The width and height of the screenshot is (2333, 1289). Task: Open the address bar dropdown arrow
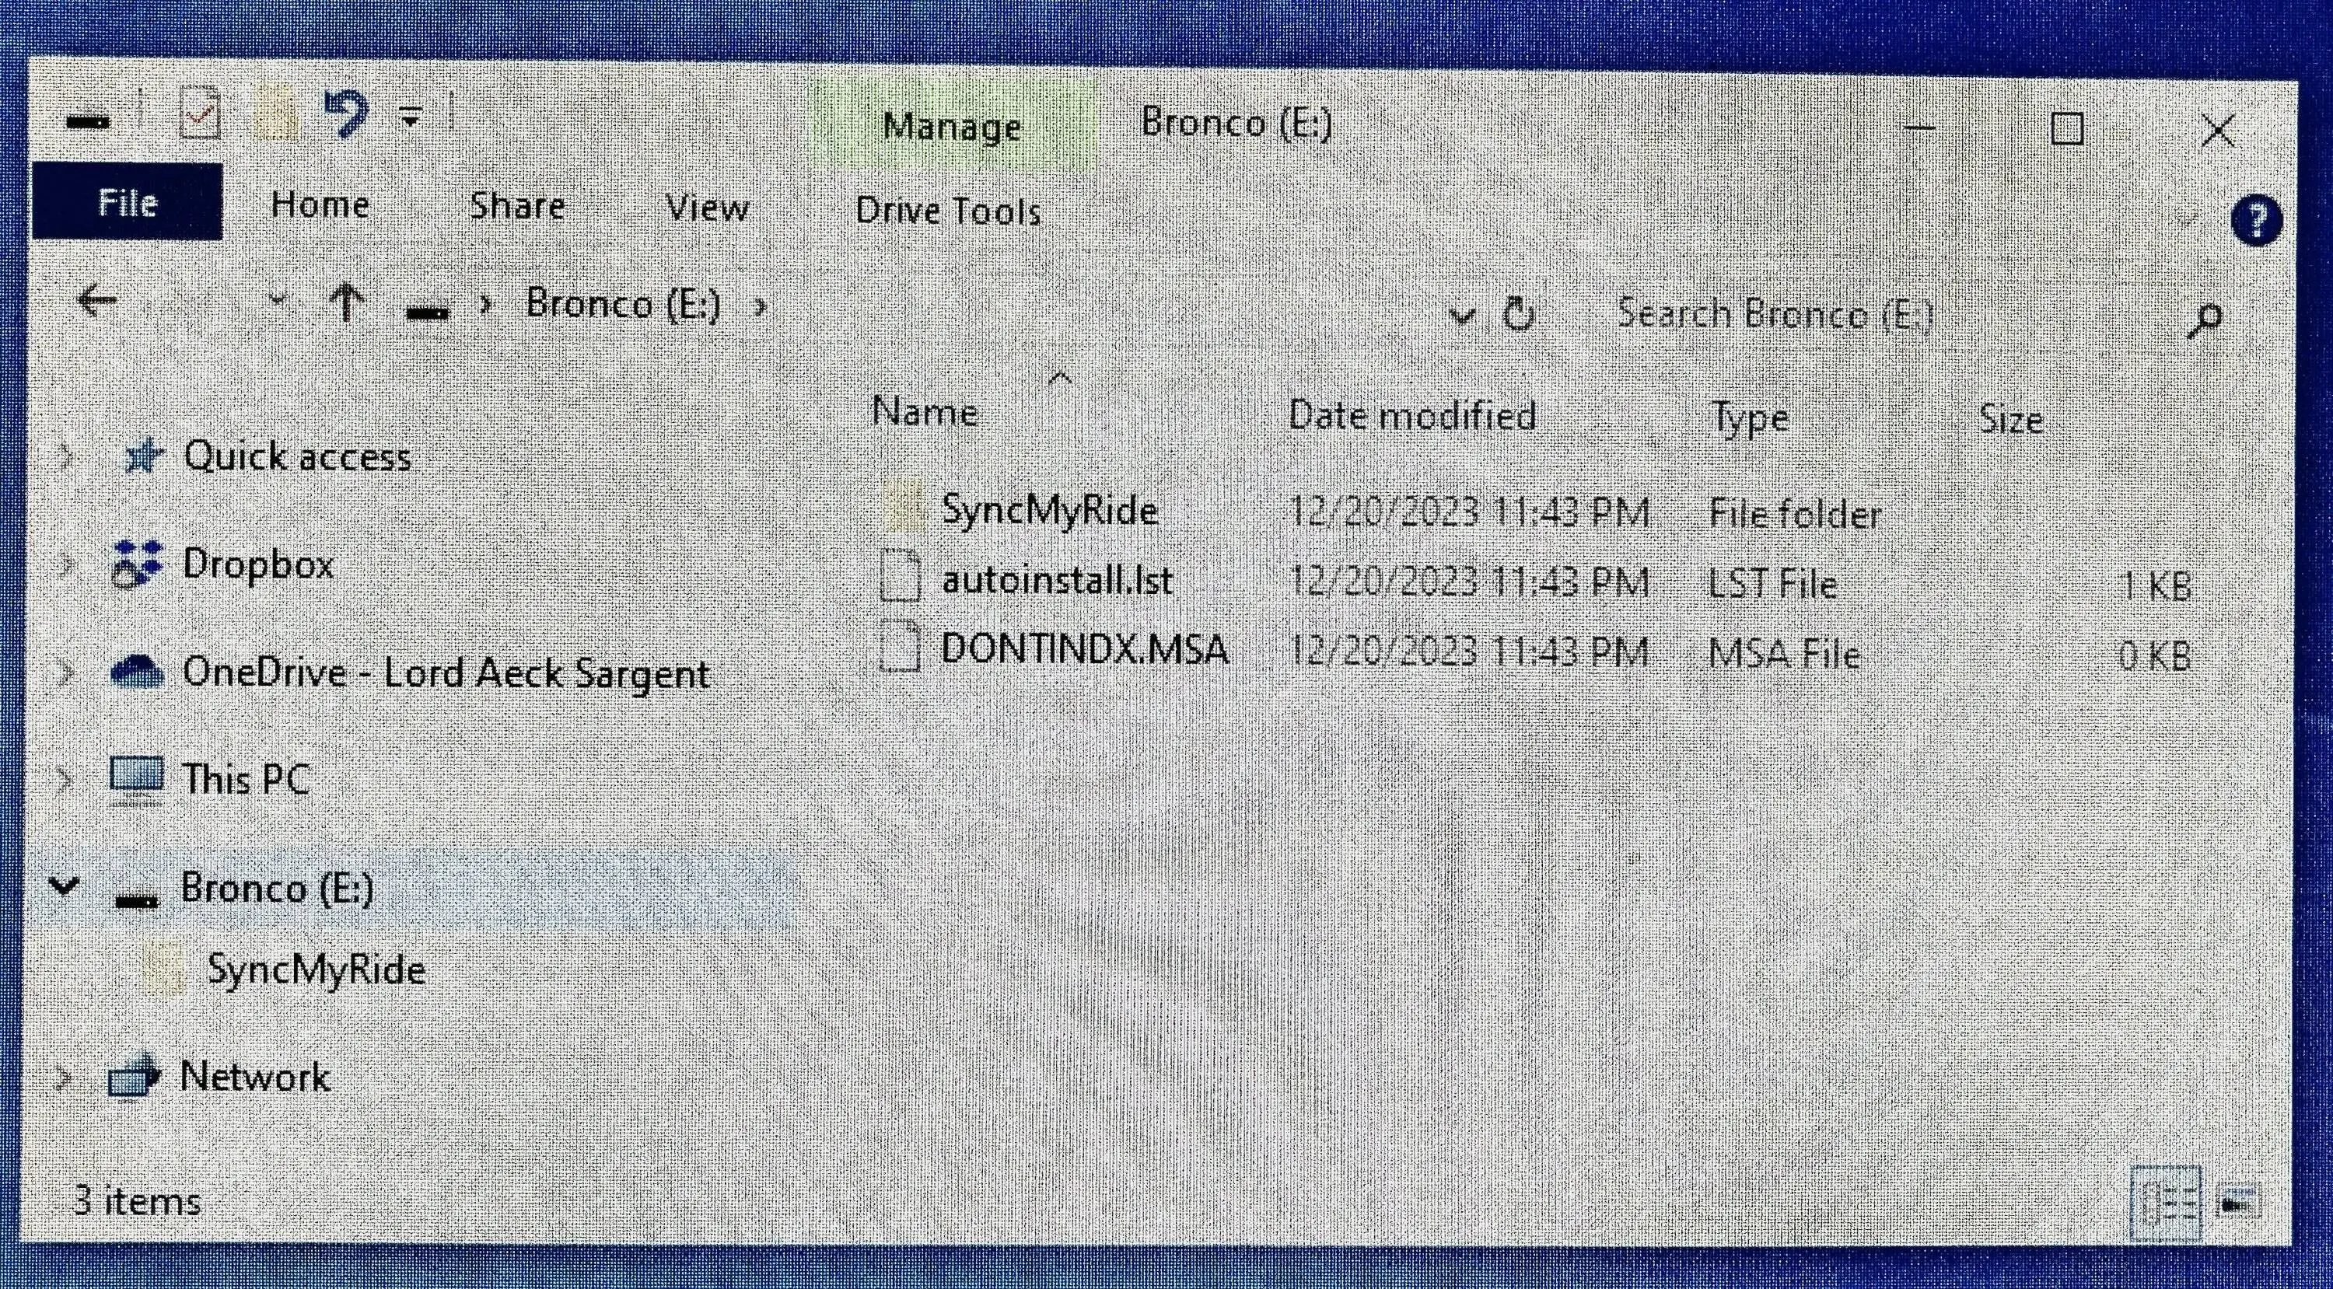(x=1462, y=315)
